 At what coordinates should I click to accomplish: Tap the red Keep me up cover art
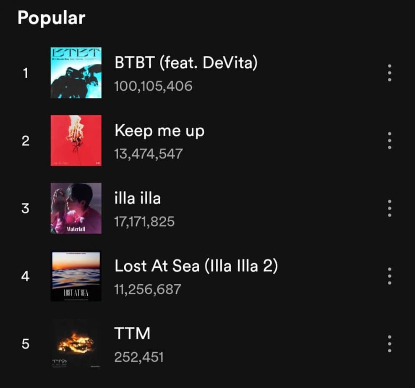[76, 141]
